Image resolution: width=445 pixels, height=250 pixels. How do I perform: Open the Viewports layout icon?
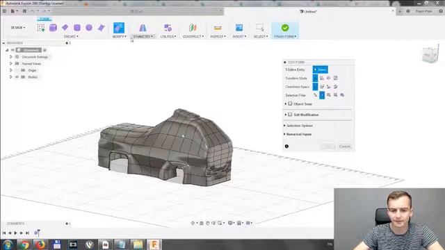(248, 223)
